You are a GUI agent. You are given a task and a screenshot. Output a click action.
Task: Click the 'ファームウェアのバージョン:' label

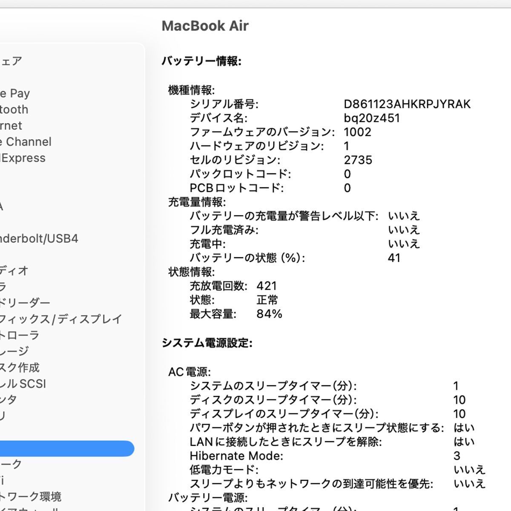(262, 132)
